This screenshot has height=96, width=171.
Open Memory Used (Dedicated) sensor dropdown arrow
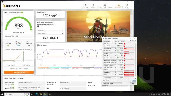(116, 61)
